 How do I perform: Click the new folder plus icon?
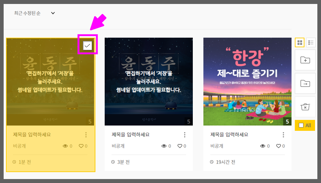click(x=305, y=60)
